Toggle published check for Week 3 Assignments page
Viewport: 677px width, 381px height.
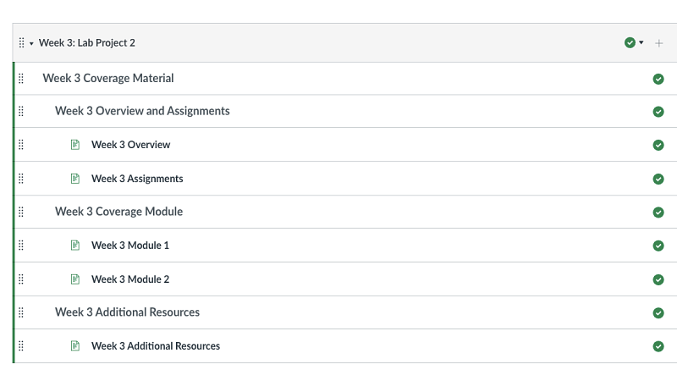pos(658,179)
